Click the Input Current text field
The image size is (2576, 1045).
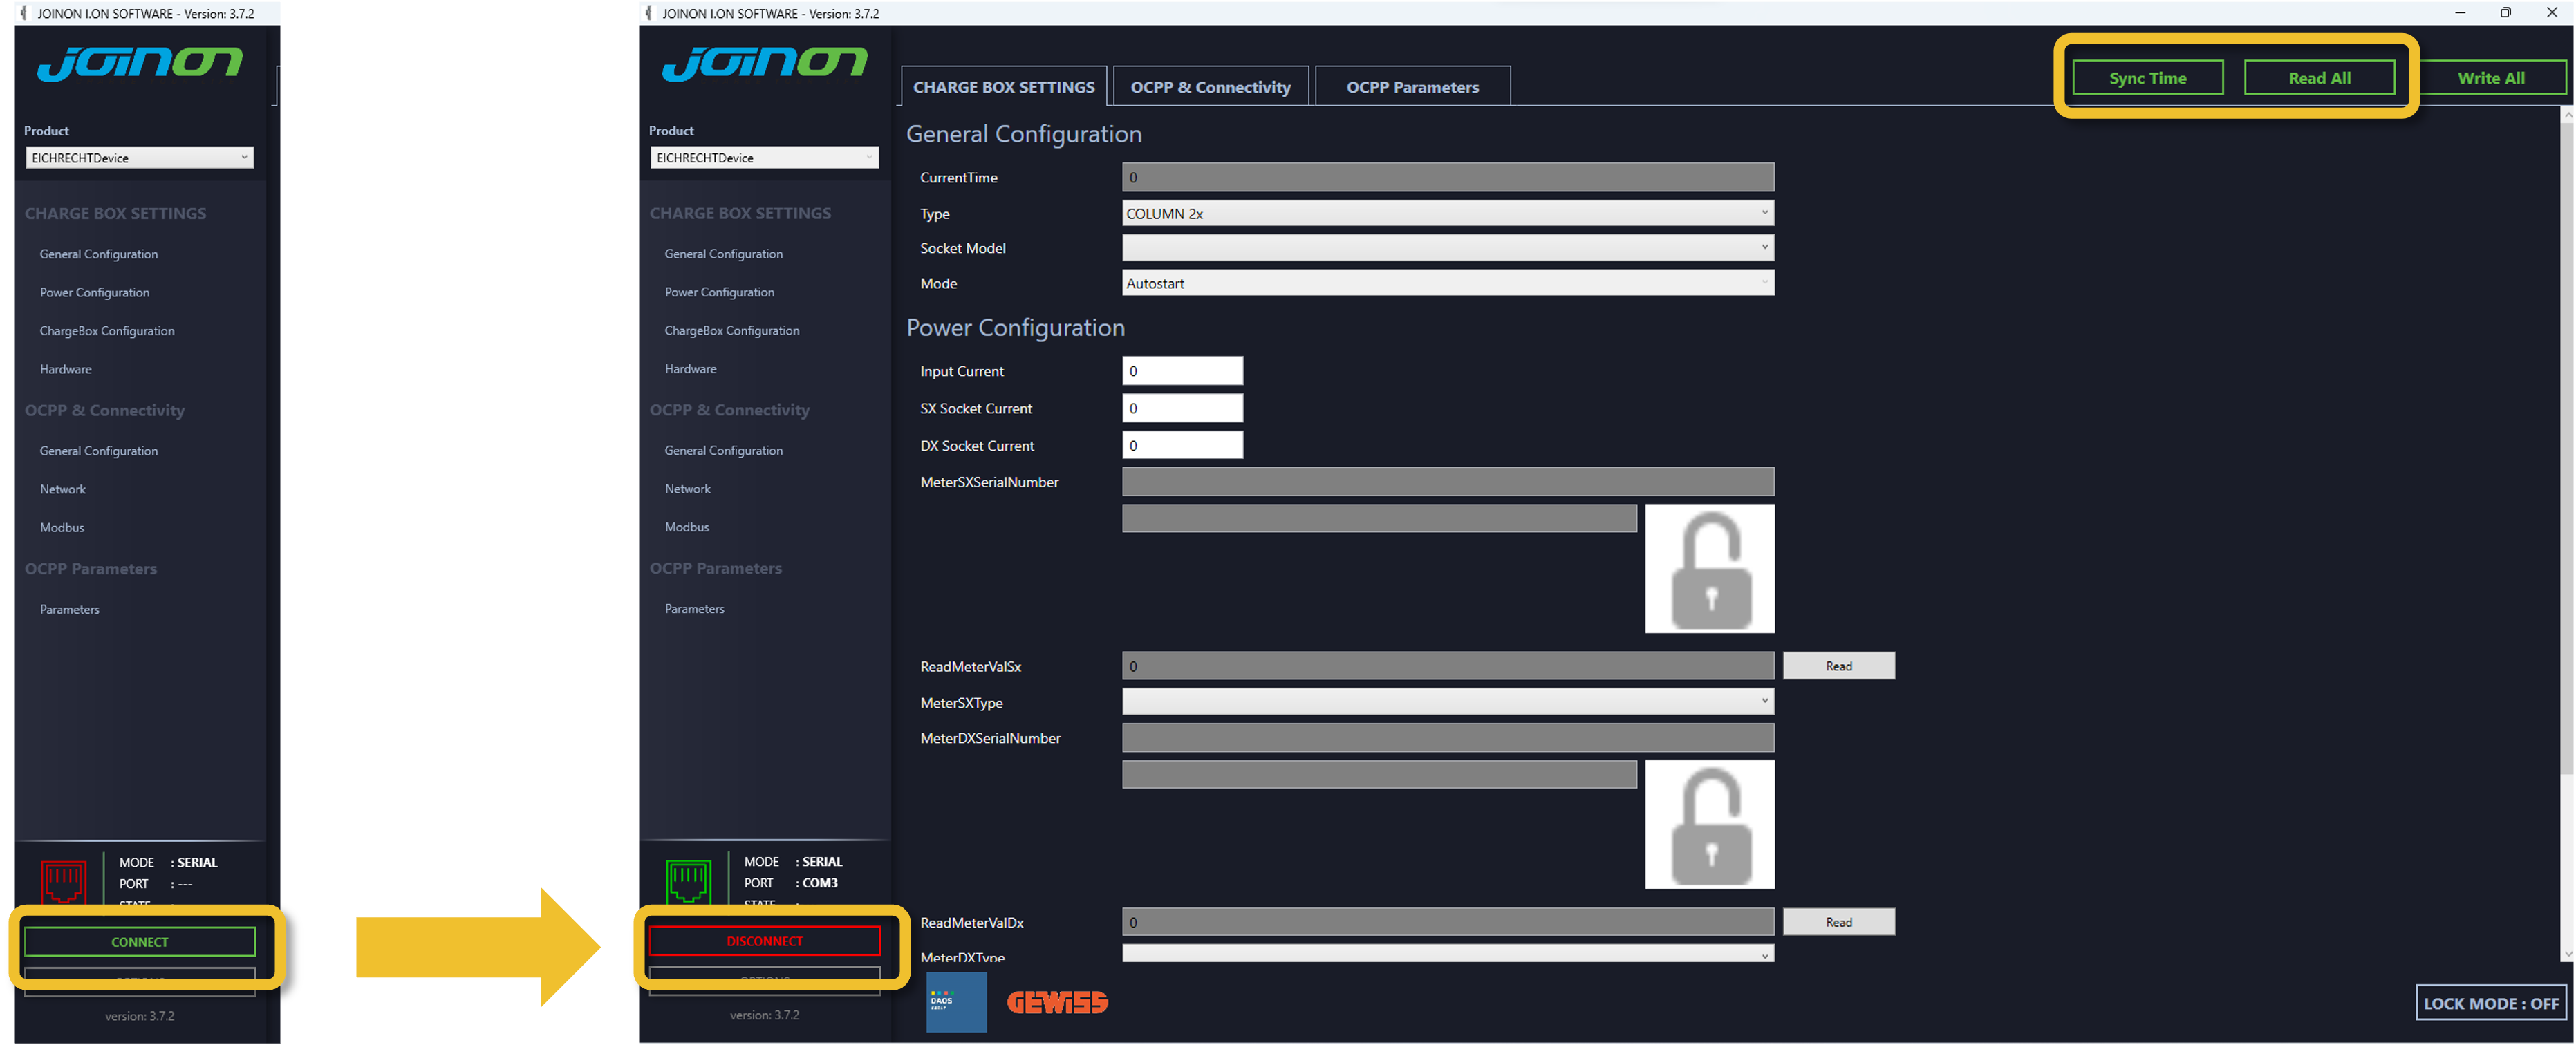pyautogui.click(x=1182, y=371)
